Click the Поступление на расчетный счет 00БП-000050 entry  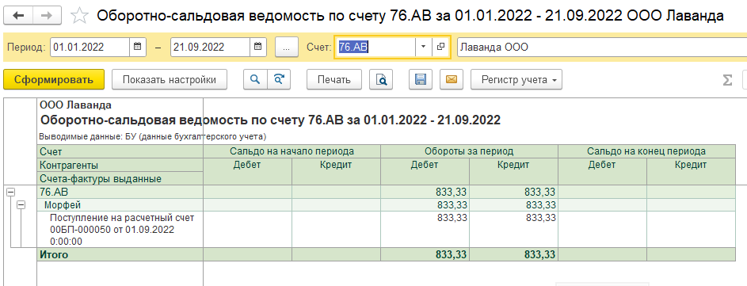pos(120,230)
